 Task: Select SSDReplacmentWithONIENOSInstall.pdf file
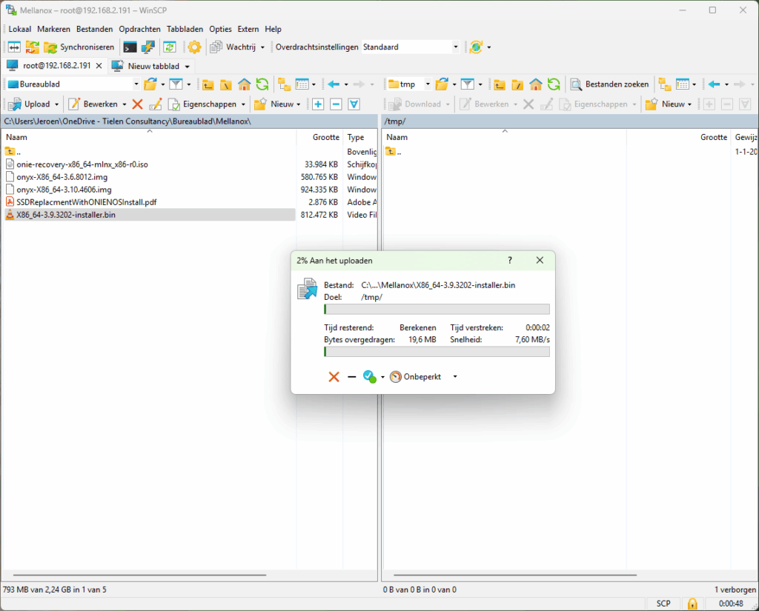click(87, 202)
